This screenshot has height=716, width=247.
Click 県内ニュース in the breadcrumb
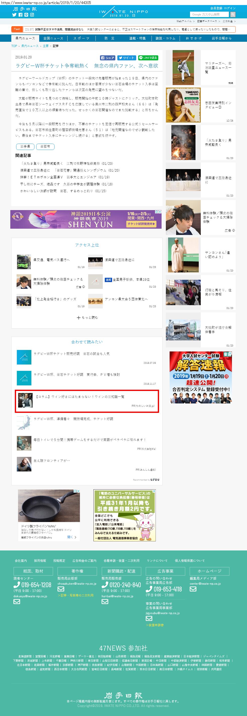pyautogui.click(x=30, y=46)
